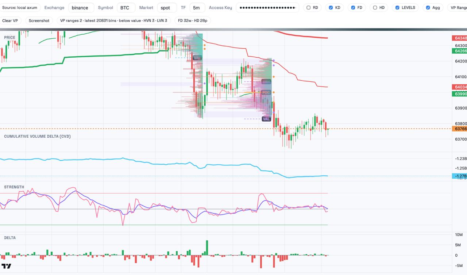Change the 5m timeframe selector
The height and width of the screenshot is (275, 467).
pos(197,7)
